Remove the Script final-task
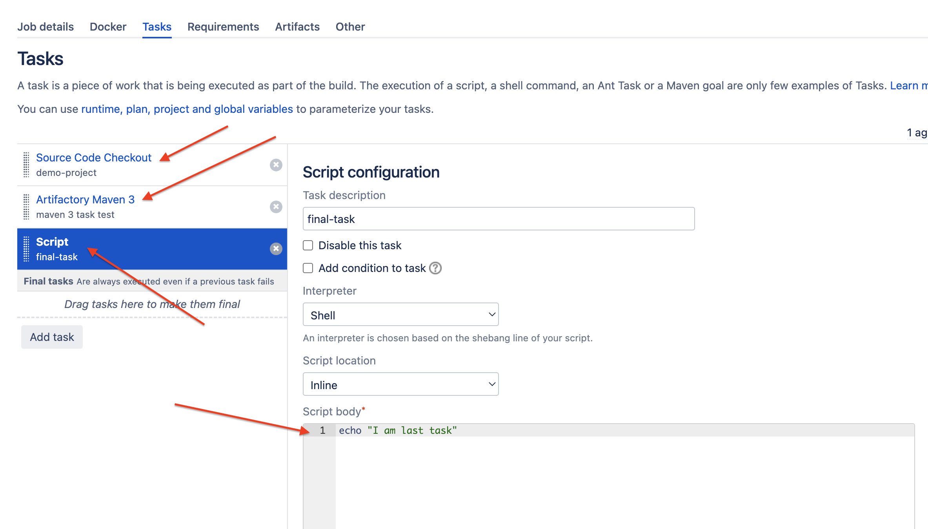 click(x=276, y=249)
